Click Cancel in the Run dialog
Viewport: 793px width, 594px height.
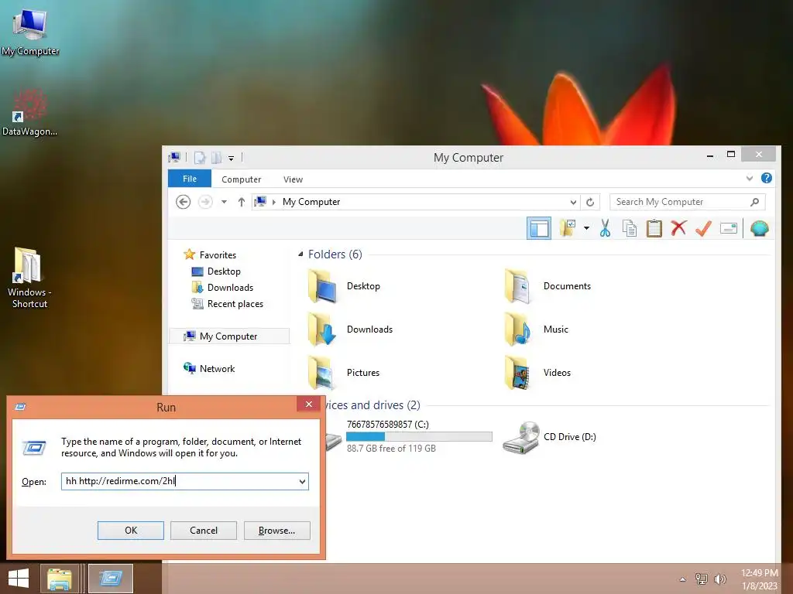click(x=204, y=531)
